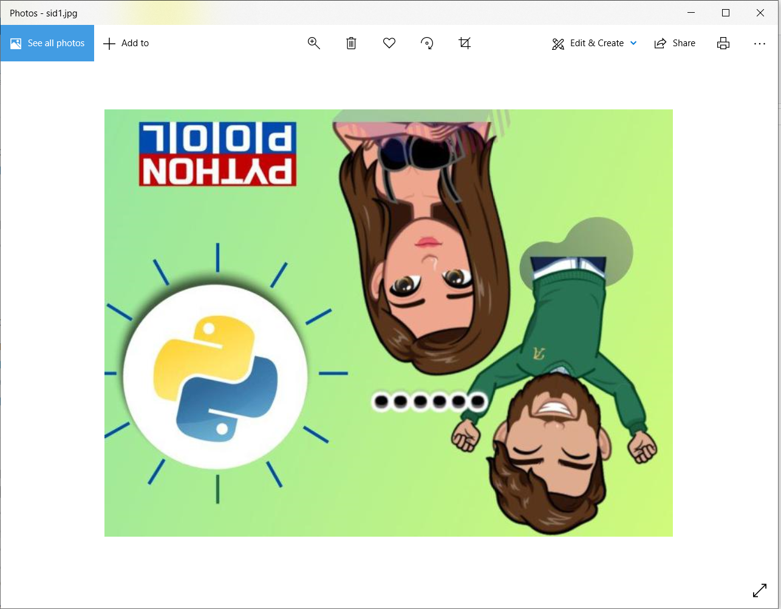The width and height of the screenshot is (781, 609).
Task: Click the displayed sid1.jpg image
Action: 389,323
